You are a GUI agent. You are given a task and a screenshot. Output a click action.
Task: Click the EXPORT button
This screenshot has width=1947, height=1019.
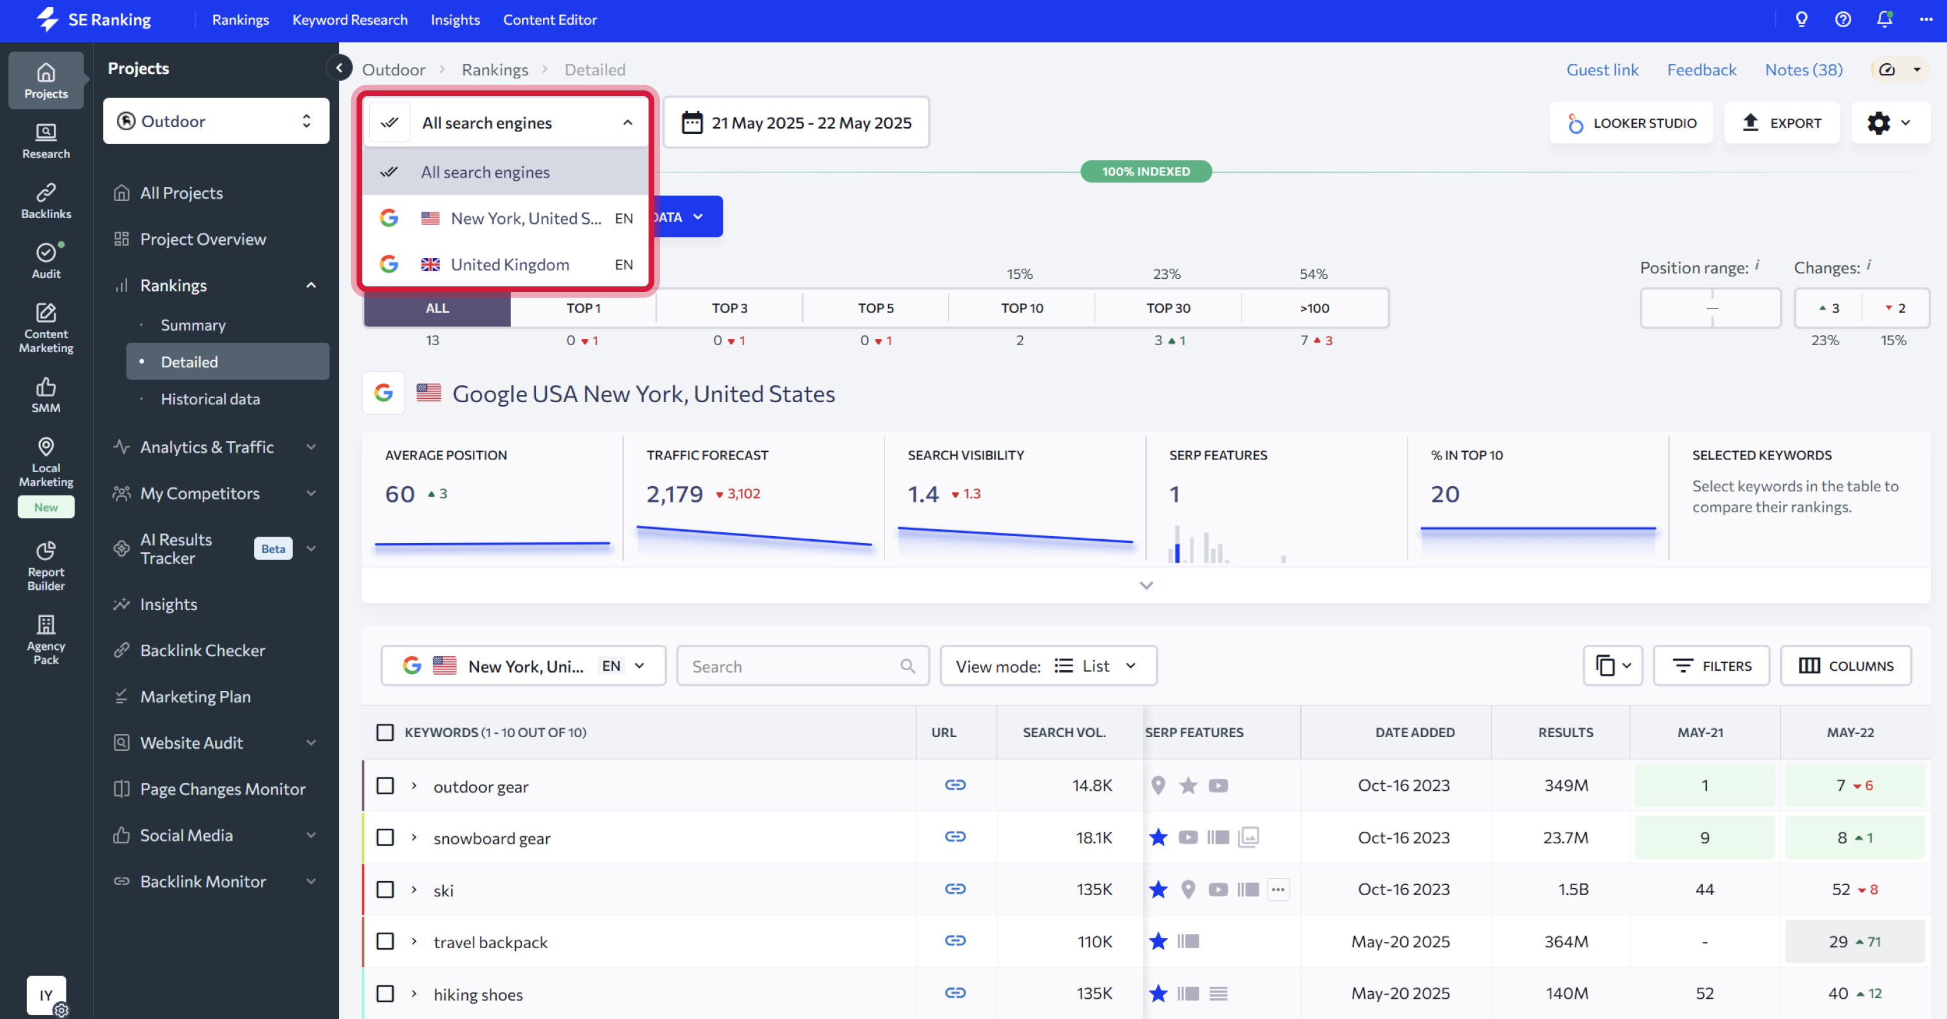point(1781,123)
